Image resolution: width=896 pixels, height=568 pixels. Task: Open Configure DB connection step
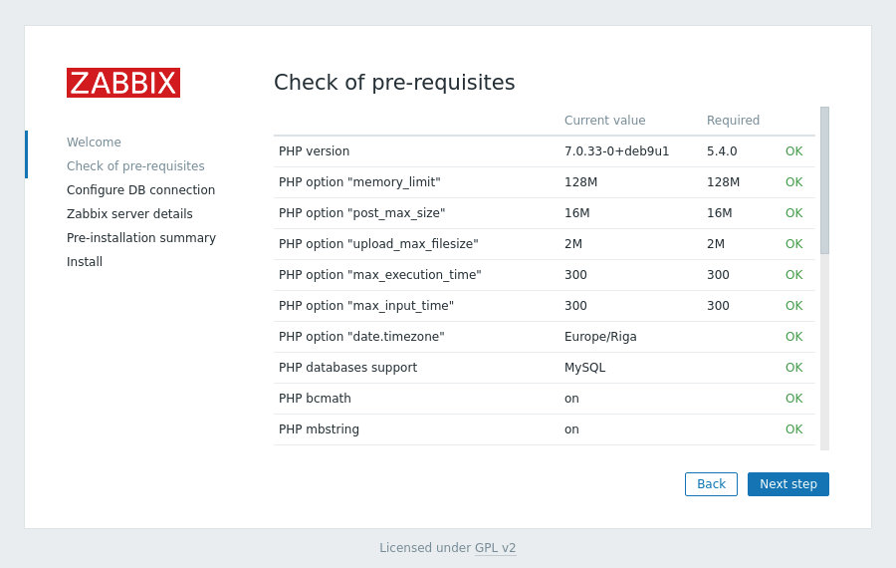coord(140,190)
